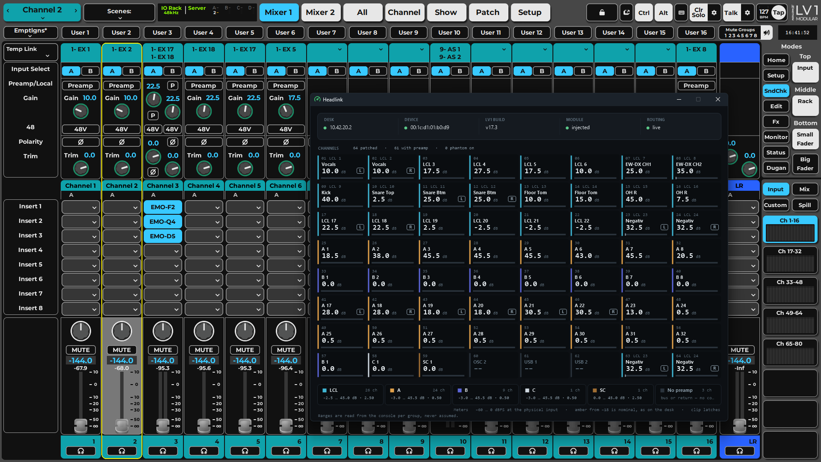Open the Scenes dropdown
Viewport: 821px width, 462px height.
pos(119,12)
